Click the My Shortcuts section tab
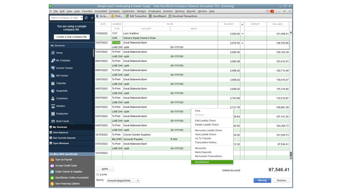 click(72, 127)
